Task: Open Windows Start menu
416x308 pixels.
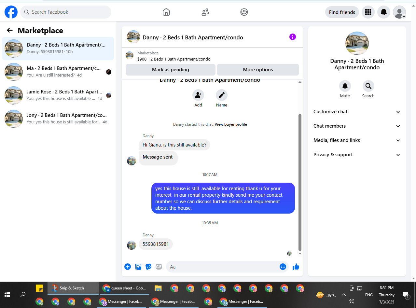Action: point(7,295)
